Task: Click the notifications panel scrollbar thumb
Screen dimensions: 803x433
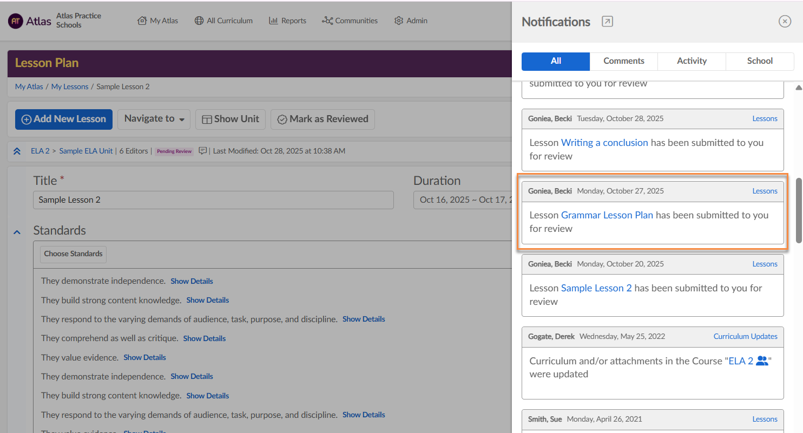Action: coord(798,211)
